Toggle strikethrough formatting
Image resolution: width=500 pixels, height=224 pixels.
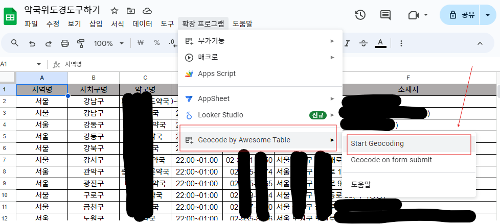pos(363,43)
